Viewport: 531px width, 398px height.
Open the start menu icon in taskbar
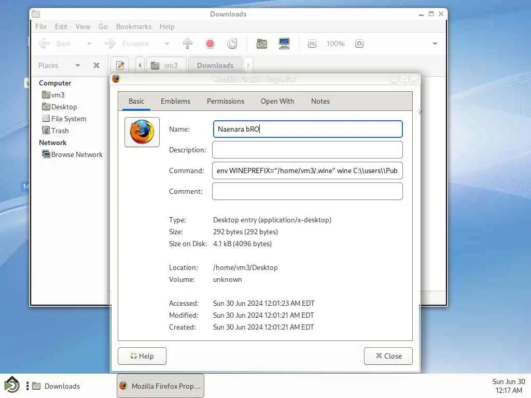pyautogui.click(x=12, y=386)
